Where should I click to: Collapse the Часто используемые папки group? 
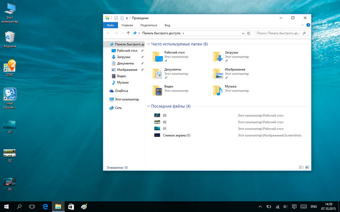click(x=149, y=44)
